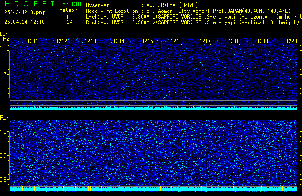Viewport: 302px width, 196px height.
Task: Click the 'Lch' channel label
Action: pyautogui.click(x=4, y=34)
